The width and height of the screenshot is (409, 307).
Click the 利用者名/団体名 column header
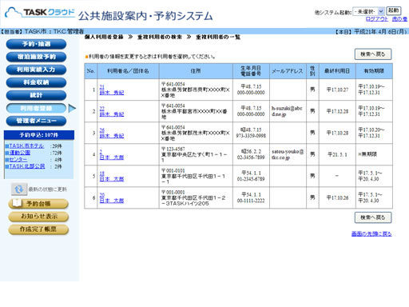pos(128,71)
